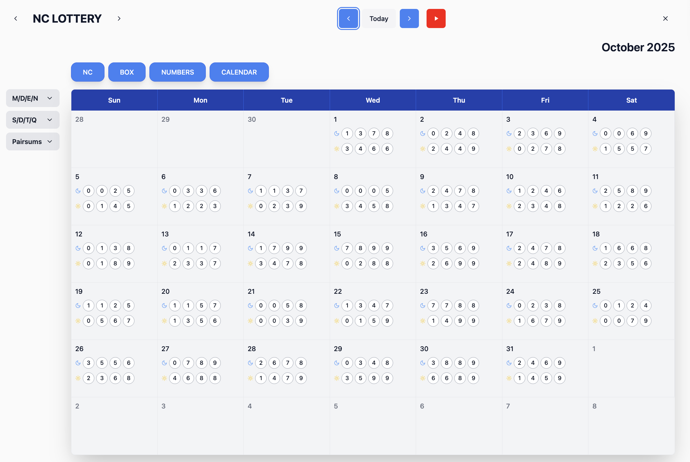Image resolution: width=690 pixels, height=462 pixels.
Task: Click sun icon on October 5
Action: 78,206
